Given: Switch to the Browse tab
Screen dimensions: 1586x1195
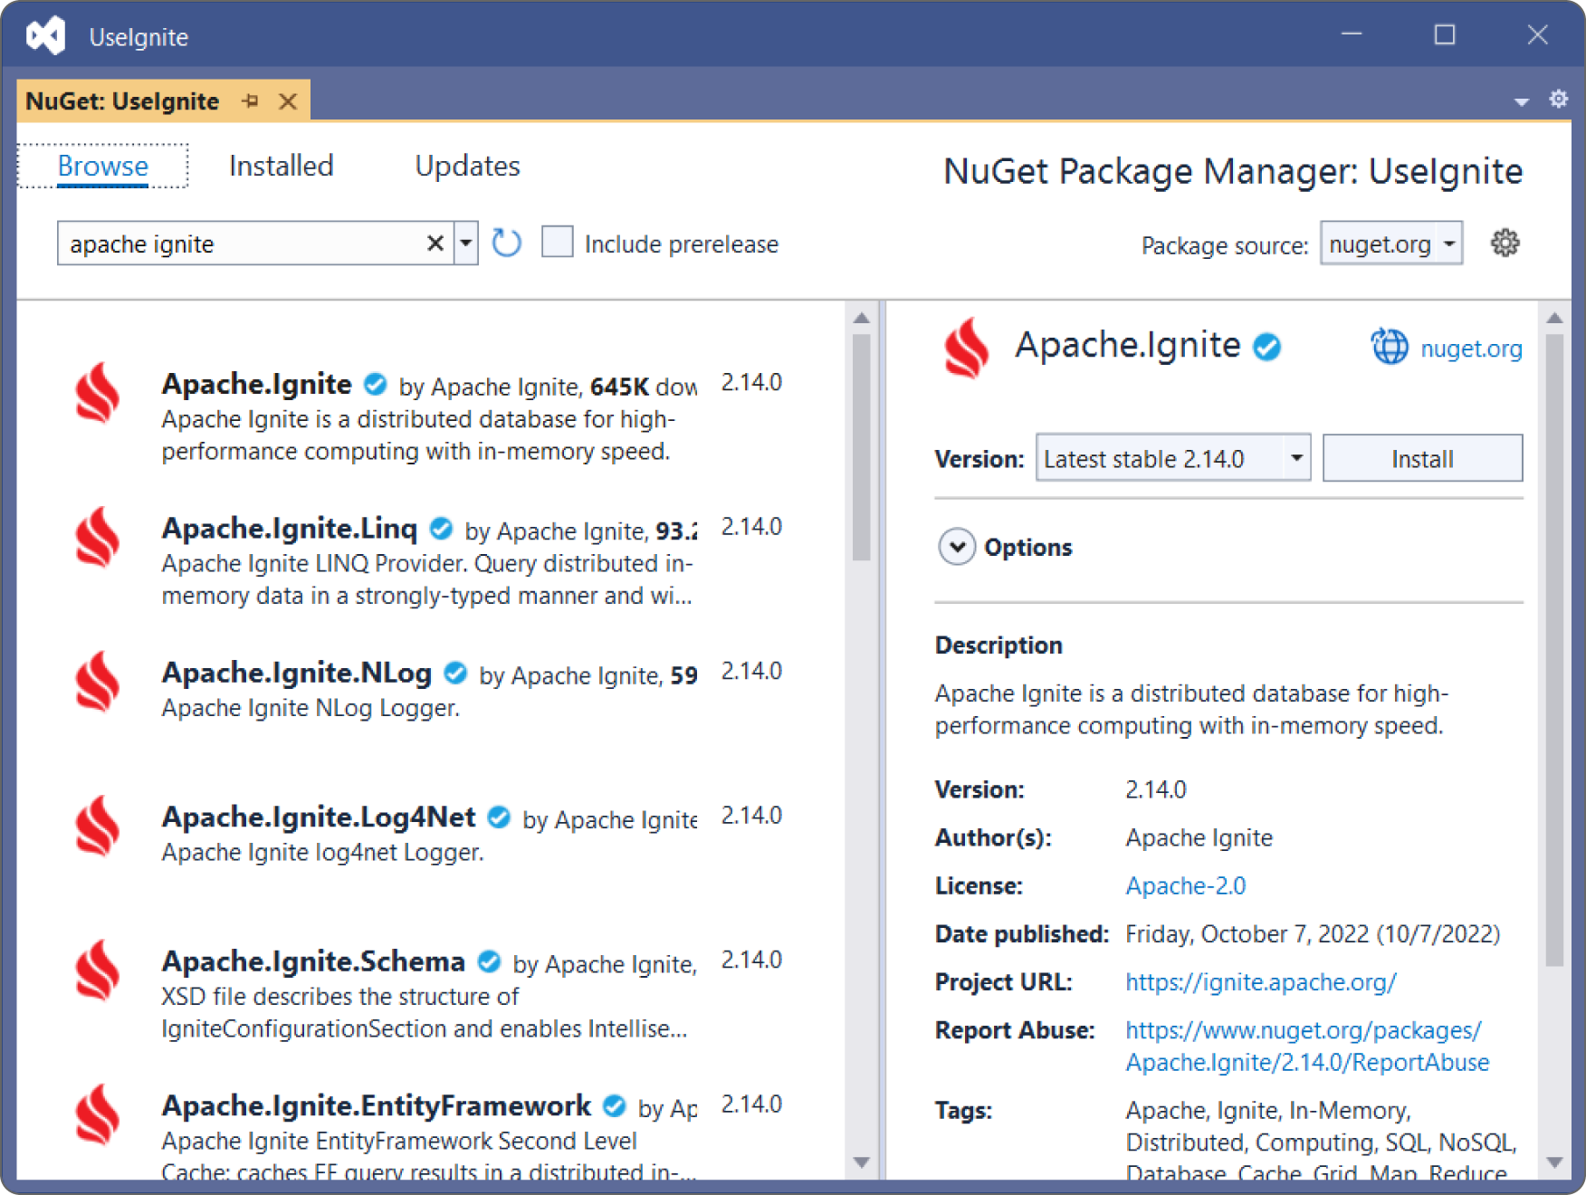Looking at the screenshot, I should [102, 166].
